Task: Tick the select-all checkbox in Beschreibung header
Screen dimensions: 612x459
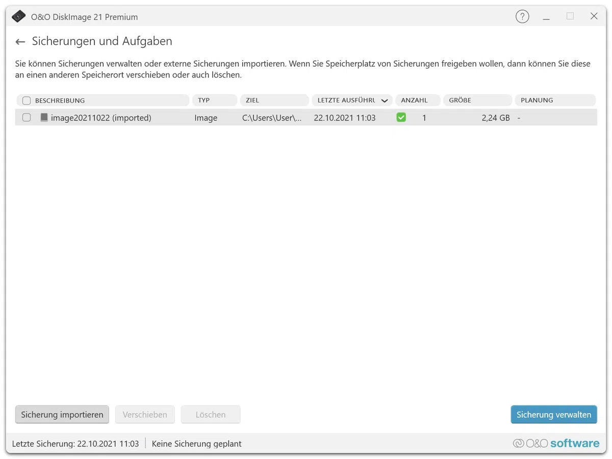Action: coord(27,100)
